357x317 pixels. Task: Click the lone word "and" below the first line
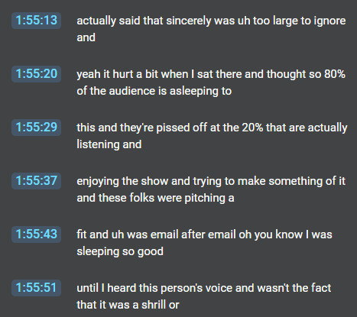click(86, 37)
